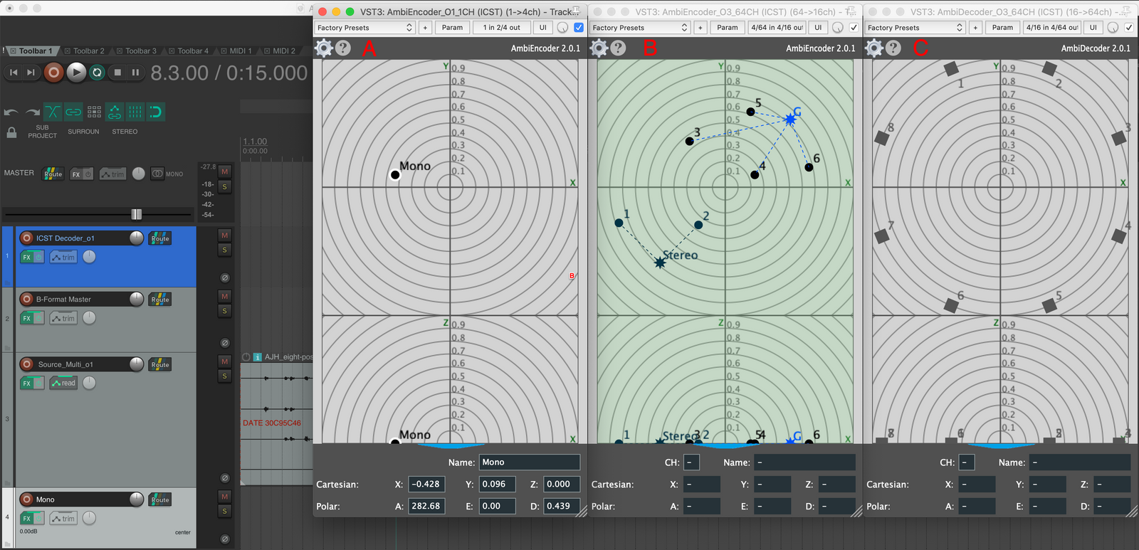Screen dimensions: 1139x550
Task: Arm record on ICST Decoder_o1 track
Action: pos(27,238)
